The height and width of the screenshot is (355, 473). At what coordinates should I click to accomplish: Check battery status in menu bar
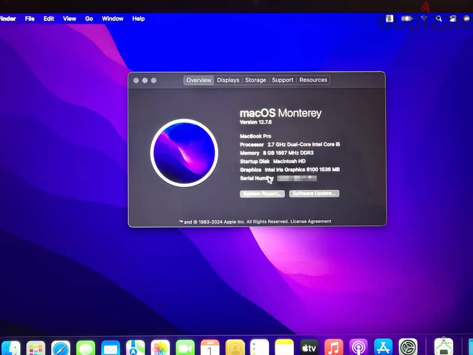coord(407,19)
